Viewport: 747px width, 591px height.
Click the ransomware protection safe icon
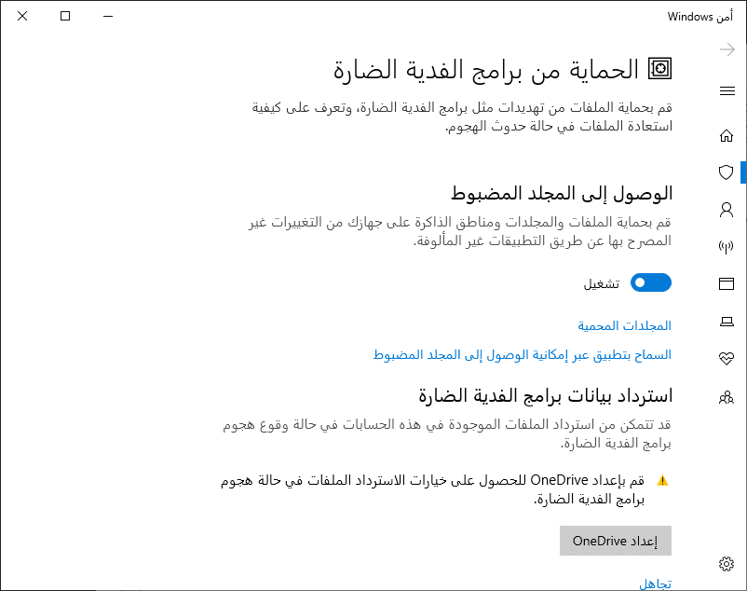(659, 69)
